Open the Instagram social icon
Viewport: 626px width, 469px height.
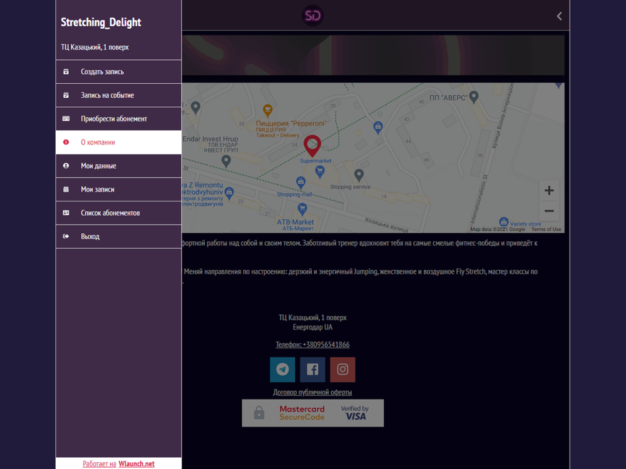[342, 370]
